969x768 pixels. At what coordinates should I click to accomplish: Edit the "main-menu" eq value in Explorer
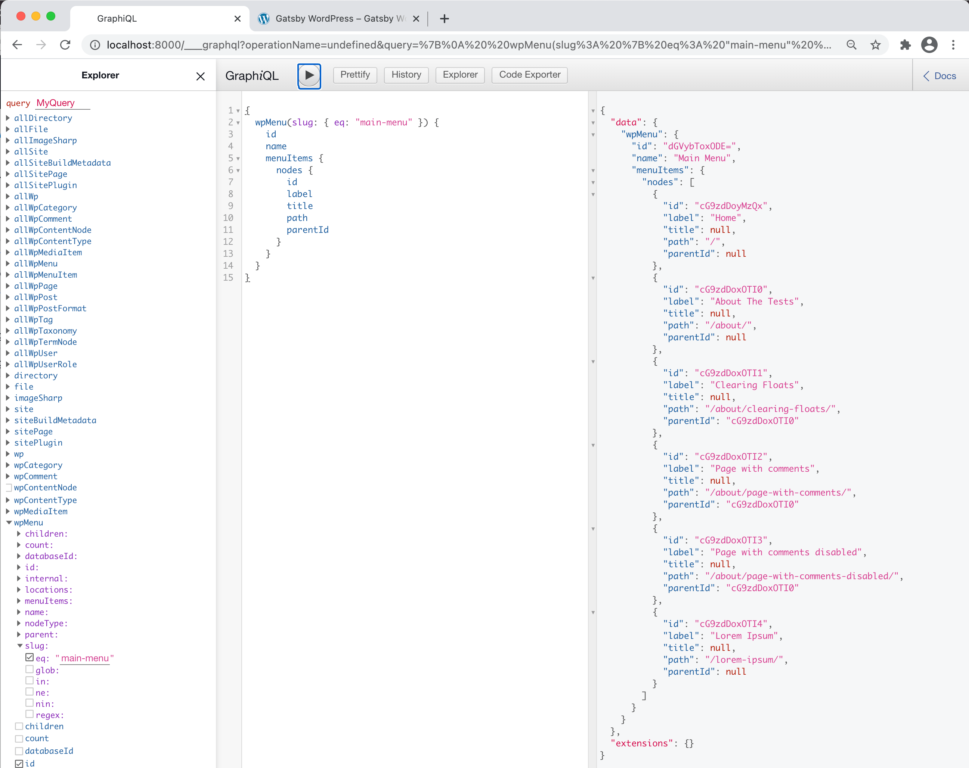[85, 659]
